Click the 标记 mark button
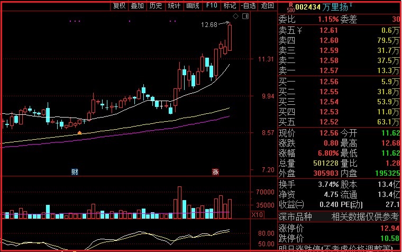The image size is (402, 252). [230, 5]
